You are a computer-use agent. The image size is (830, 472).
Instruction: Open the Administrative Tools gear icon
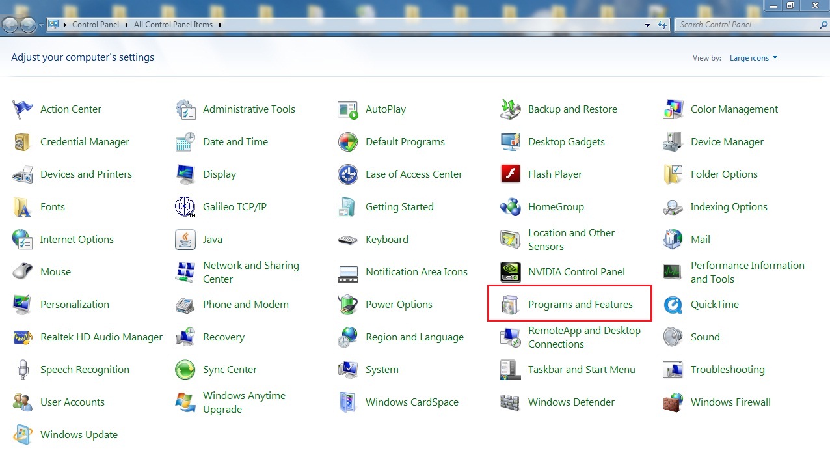(185, 109)
